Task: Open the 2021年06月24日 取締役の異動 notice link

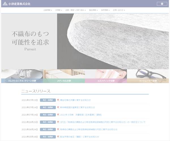Action: [x=89, y=129]
